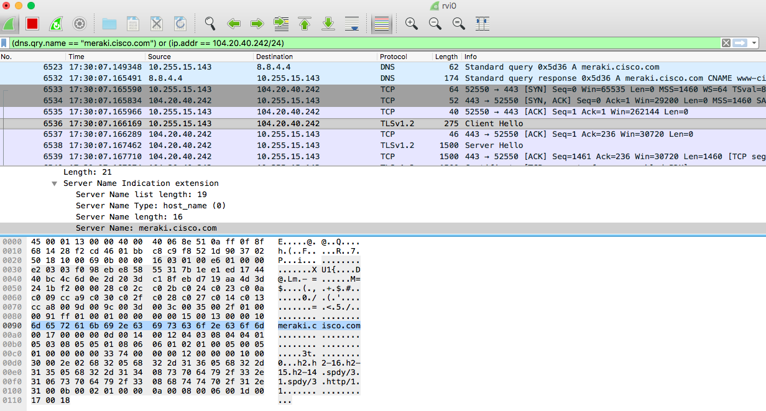The height and width of the screenshot is (411, 766).
Task: Apply the current display filter
Action: coord(741,43)
